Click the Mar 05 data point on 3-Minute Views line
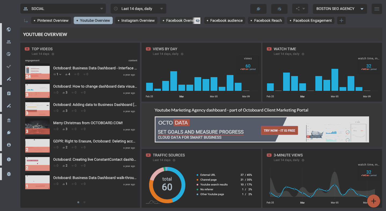Image resolution: width=386 pixels, height=211 pixels. [335, 185]
